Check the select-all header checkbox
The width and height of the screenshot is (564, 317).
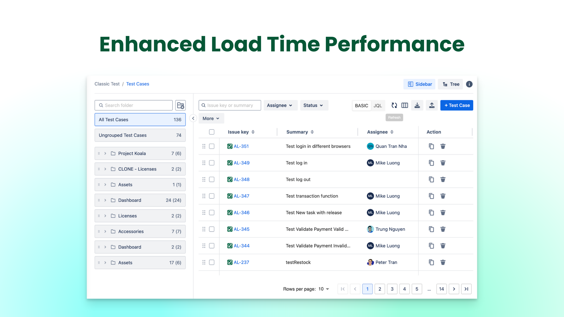tap(212, 132)
